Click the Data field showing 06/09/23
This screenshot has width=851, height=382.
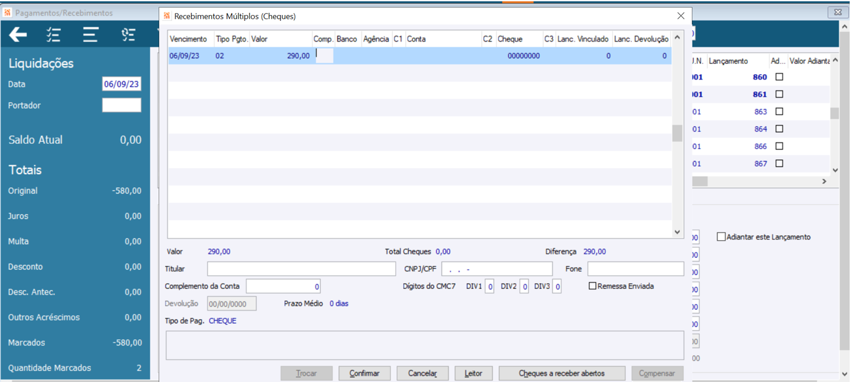[121, 84]
